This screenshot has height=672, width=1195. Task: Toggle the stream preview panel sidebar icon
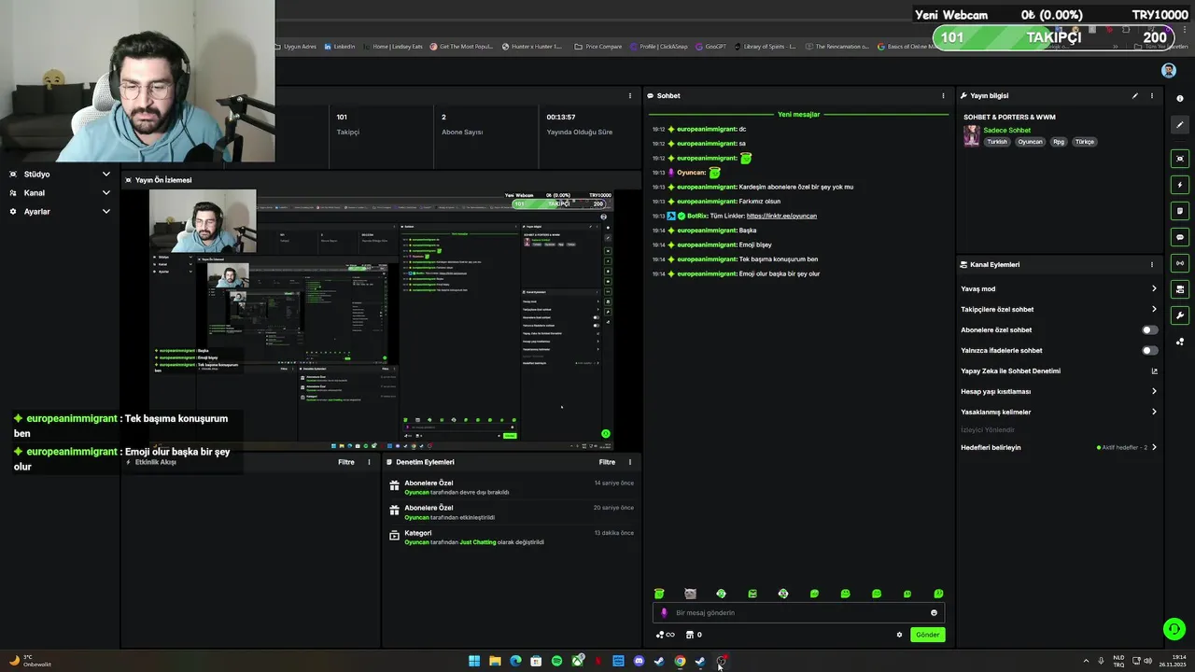pos(1180,159)
